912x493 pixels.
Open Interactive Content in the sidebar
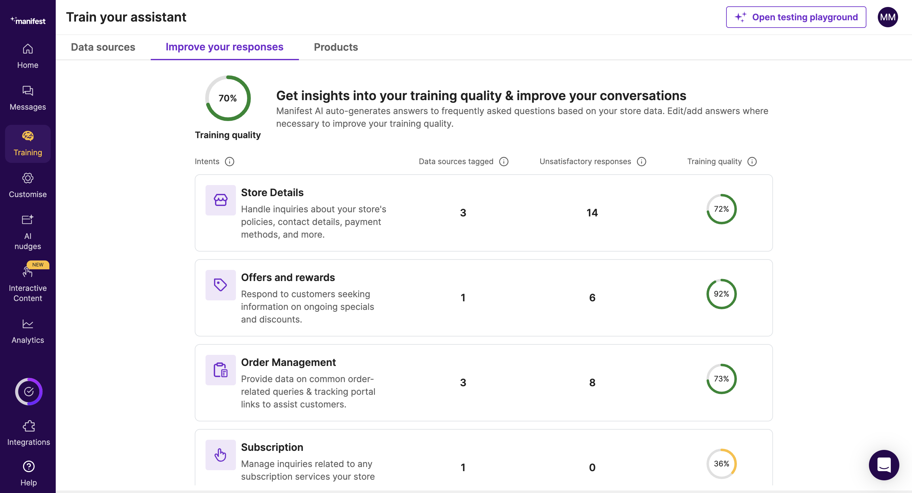pos(28,283)
